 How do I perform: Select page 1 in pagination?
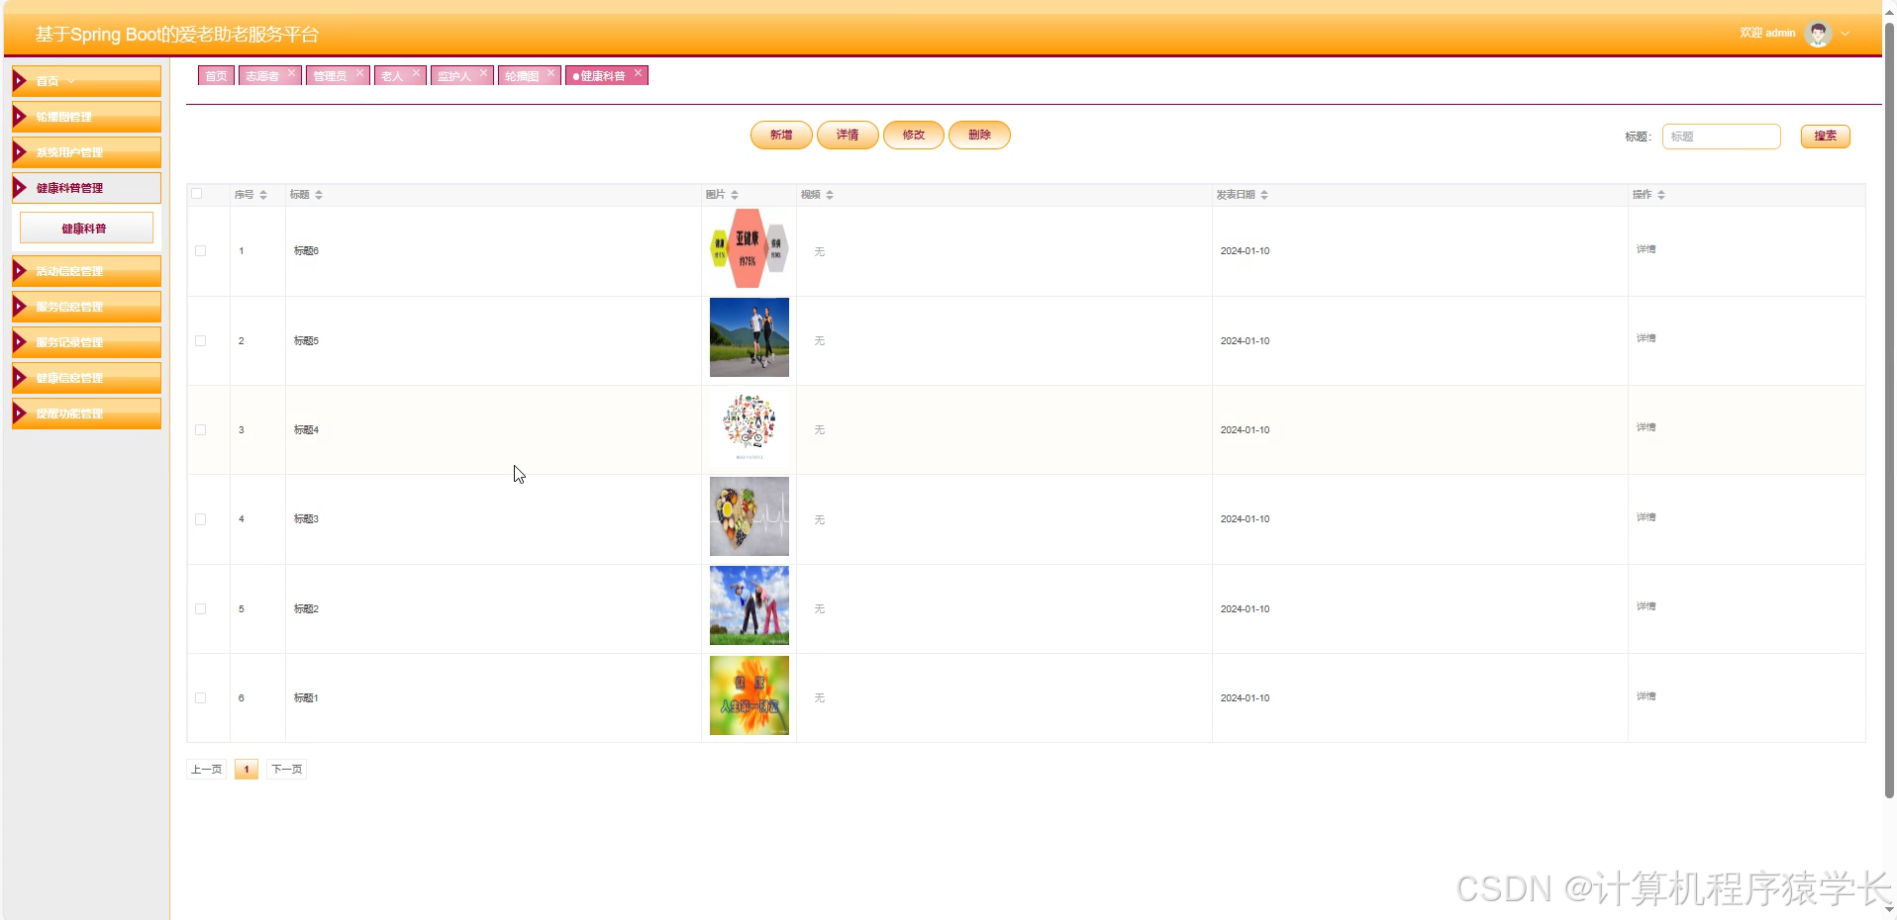click(x=247, y=770)
